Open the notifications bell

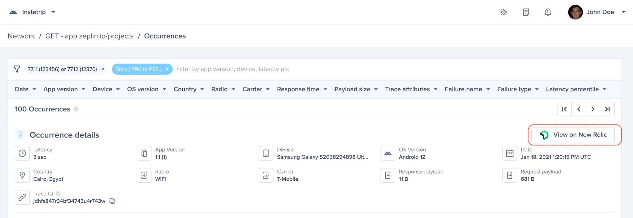(548, 12)
